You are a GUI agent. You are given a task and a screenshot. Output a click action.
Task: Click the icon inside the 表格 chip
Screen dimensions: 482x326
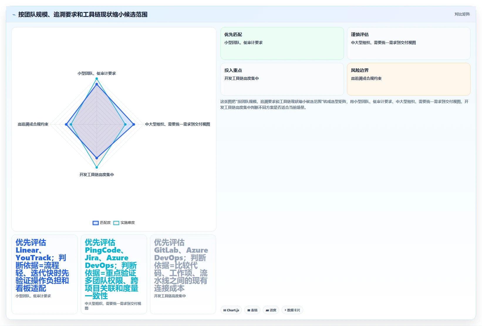[249, 310]
